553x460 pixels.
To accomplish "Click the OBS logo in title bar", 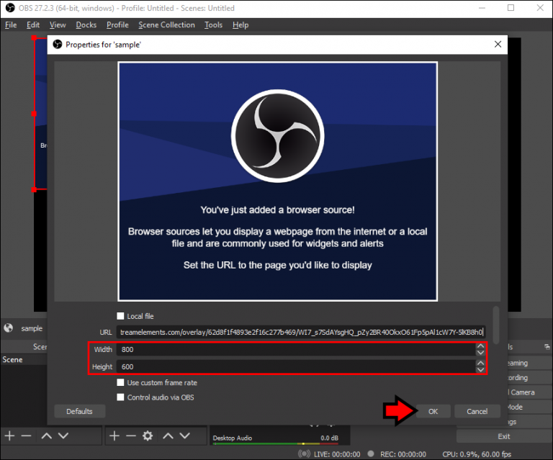I will tap(10, 8).
